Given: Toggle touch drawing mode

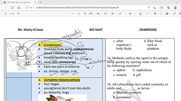Looking at the screenshot, I should click(148, 14).
